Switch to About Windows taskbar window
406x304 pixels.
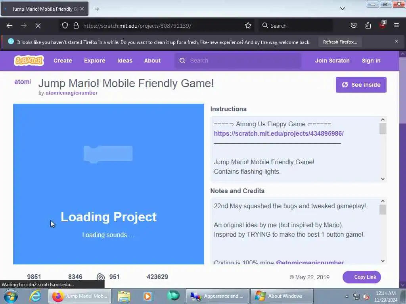[282, 296]
